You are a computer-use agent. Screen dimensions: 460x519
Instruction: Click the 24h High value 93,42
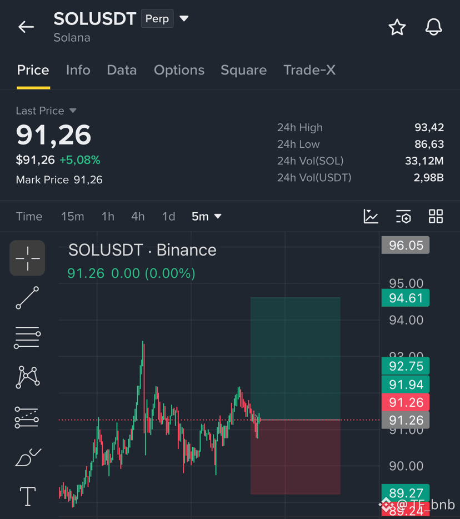click(x=429, y=127)
